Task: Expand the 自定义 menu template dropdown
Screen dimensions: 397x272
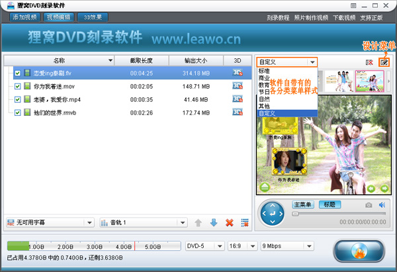Action: coord(312,62)
